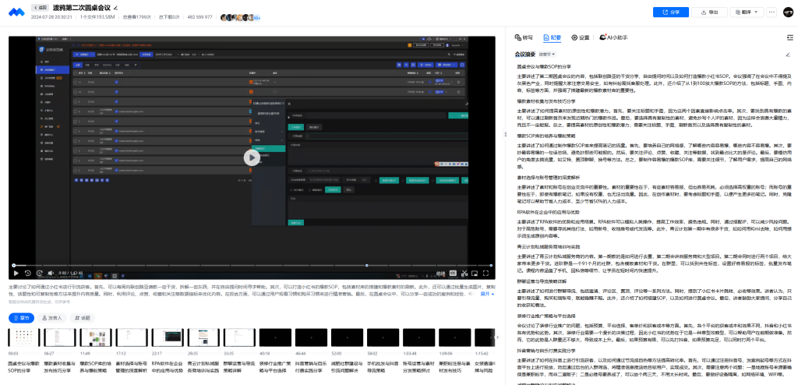Open chapter thumbnail at 17:12

132,337
